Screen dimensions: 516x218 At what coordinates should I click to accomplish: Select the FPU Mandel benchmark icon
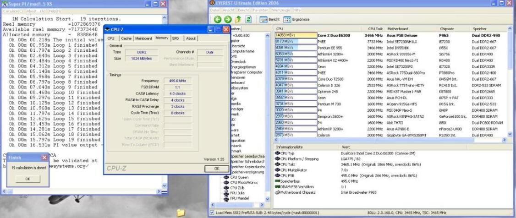click(x=226, y=198)
